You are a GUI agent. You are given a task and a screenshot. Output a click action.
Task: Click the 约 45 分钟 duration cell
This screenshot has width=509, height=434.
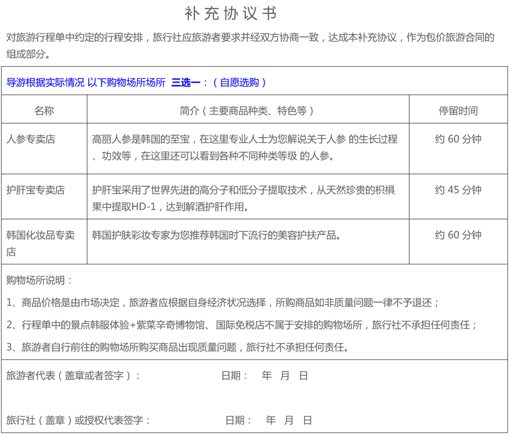(x=458, y=190)
